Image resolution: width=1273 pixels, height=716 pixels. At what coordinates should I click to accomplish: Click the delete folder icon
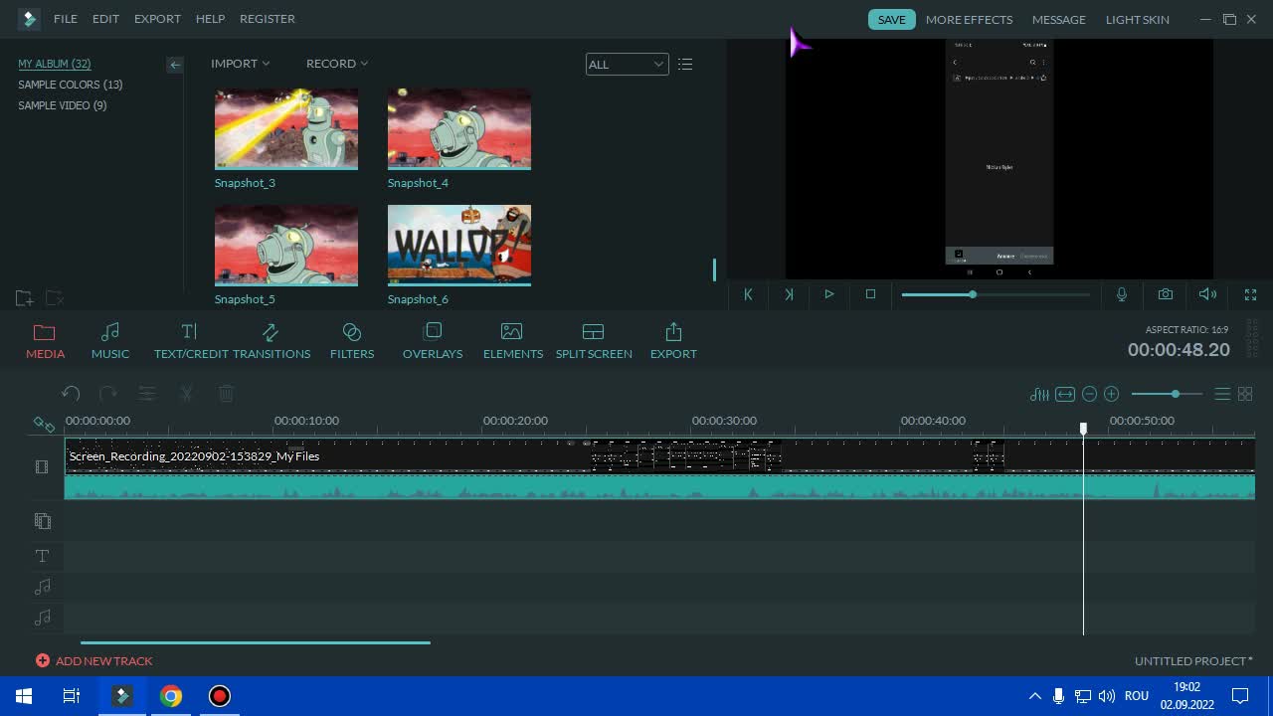click(55, 297)
